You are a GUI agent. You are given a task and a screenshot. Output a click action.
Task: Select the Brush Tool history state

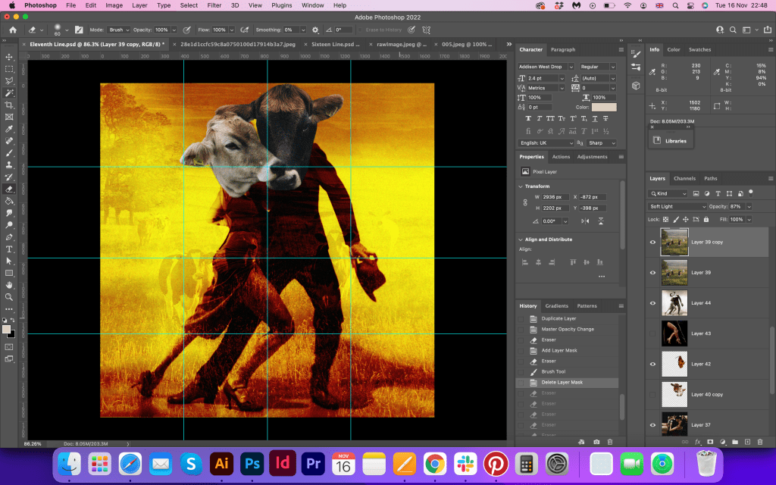click(x=553, y=372)
